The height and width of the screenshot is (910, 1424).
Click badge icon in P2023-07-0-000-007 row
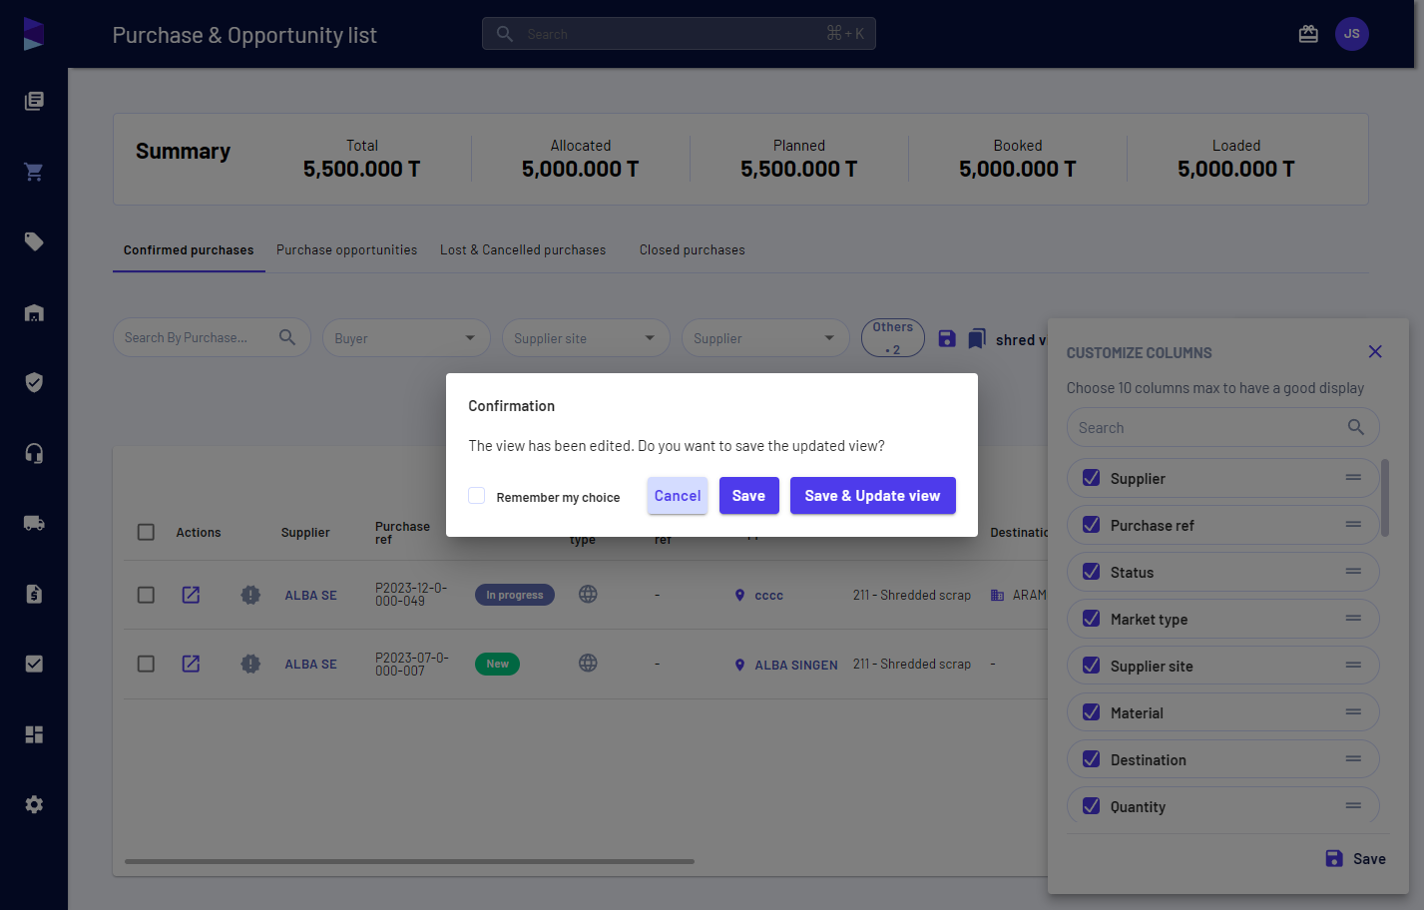250,664
